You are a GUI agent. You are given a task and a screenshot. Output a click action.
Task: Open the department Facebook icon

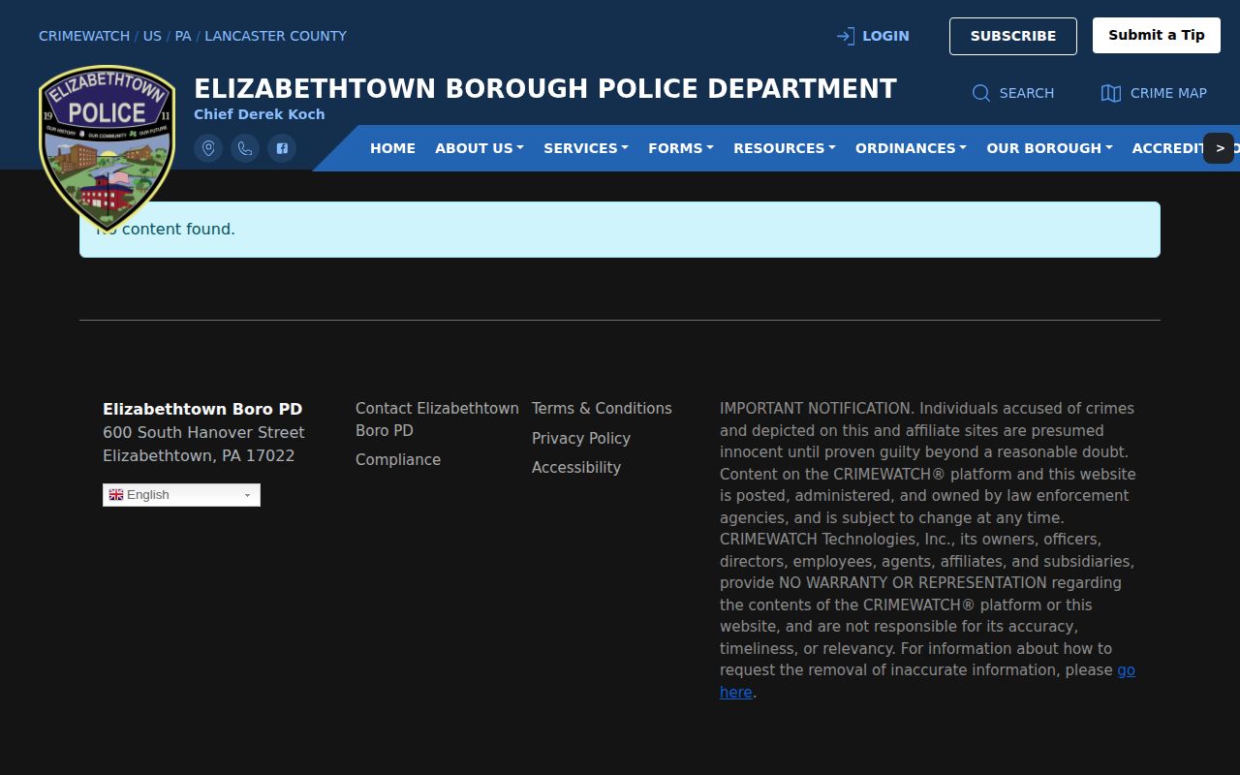pos(282,148)
